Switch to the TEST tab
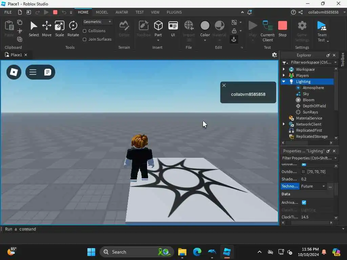347x260 pixels. pyautogui.click(x=139, y=12)
